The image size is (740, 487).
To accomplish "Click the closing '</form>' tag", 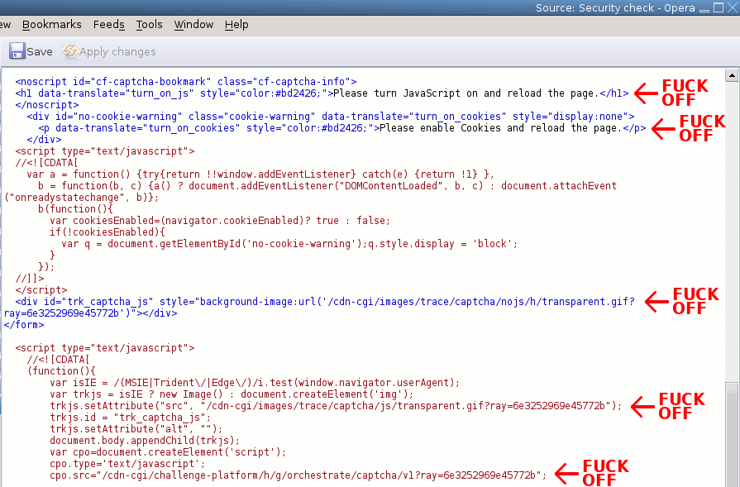I will tap(24, 325).
